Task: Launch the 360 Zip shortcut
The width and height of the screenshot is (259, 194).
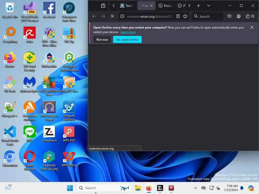Action: [69, 35]
